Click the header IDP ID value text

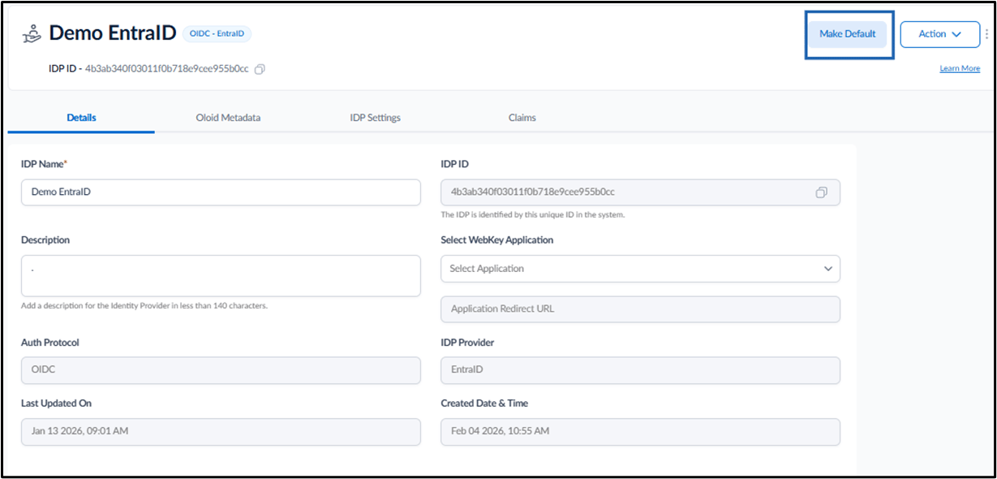(x=166, y=69)
